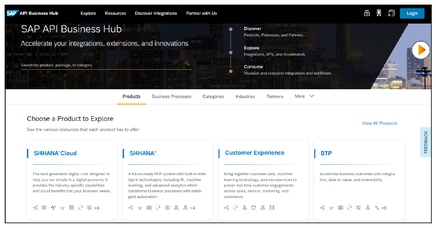This screenshot has height=228, width=436.
Task: Click the Login button
Action: click(412, 13)
